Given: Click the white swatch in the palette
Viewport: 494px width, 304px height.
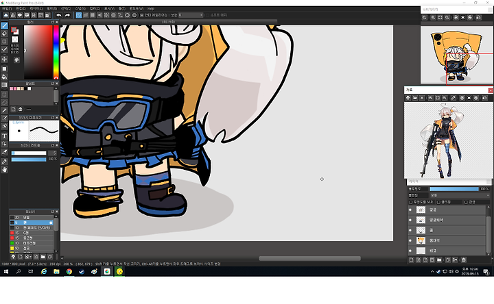Looking at the screenshot, I should click(x=29, y=88).
